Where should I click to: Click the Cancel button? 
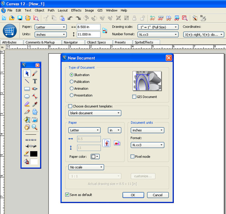[158, 195]
